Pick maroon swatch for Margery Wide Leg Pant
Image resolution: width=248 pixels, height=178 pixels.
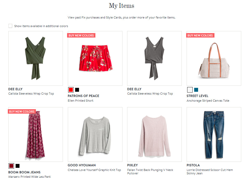pos(11,166)
